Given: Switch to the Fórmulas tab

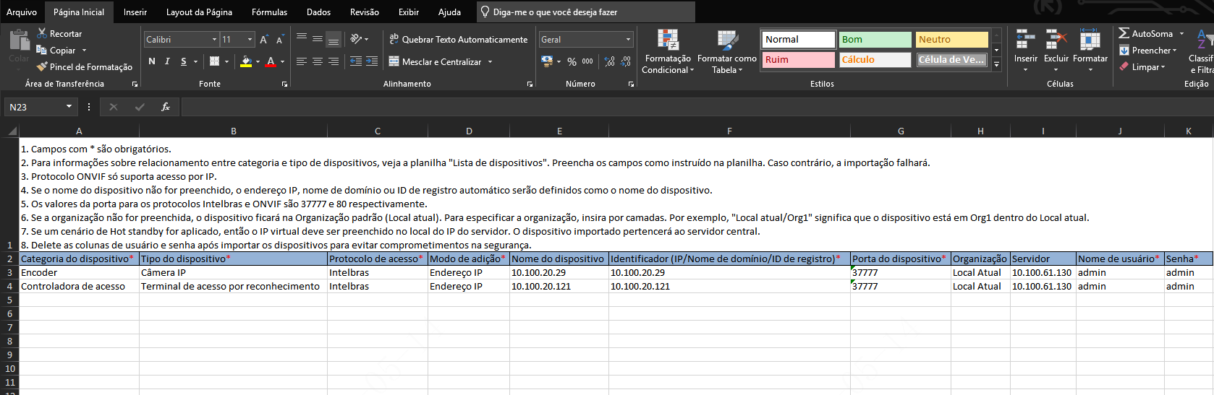Looking at the screenshot, I should 269,12.
